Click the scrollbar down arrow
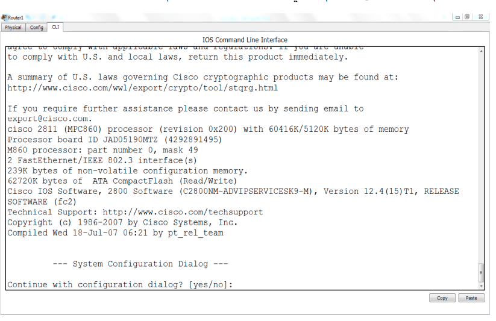Image resolution: width=496 pixels, height=321 pixels. 481,286
